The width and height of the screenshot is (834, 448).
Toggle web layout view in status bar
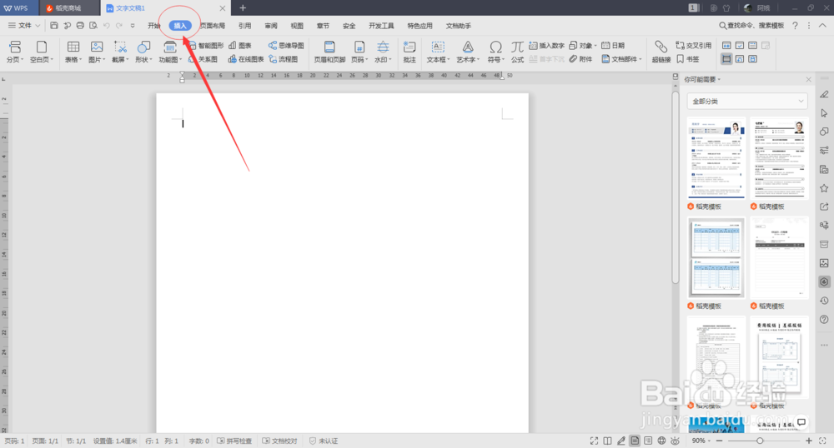(661, 441)
